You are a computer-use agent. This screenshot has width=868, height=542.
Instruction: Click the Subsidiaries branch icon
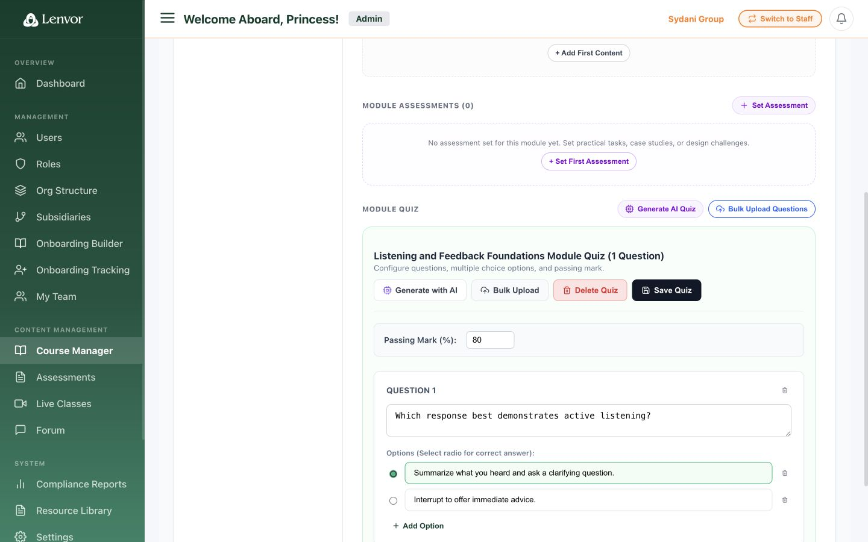click(20, 217)
